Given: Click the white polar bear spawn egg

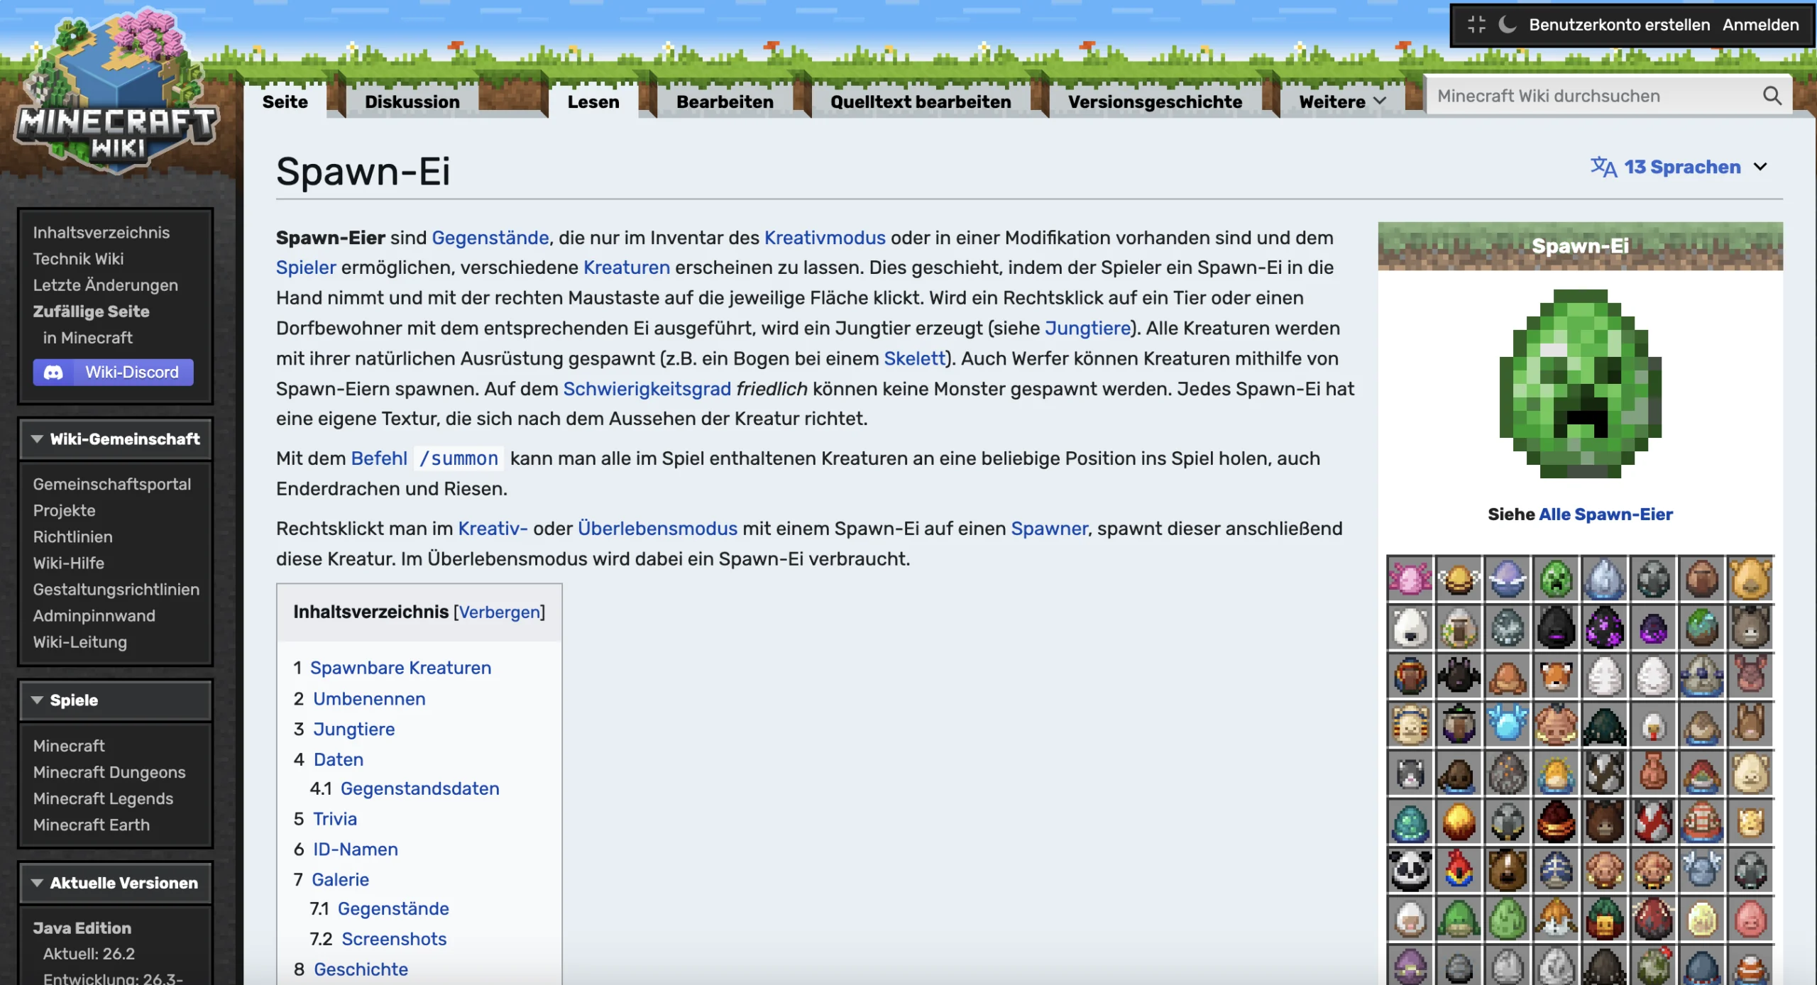Looking at the screenshot, I should (x=1410, y=627).
